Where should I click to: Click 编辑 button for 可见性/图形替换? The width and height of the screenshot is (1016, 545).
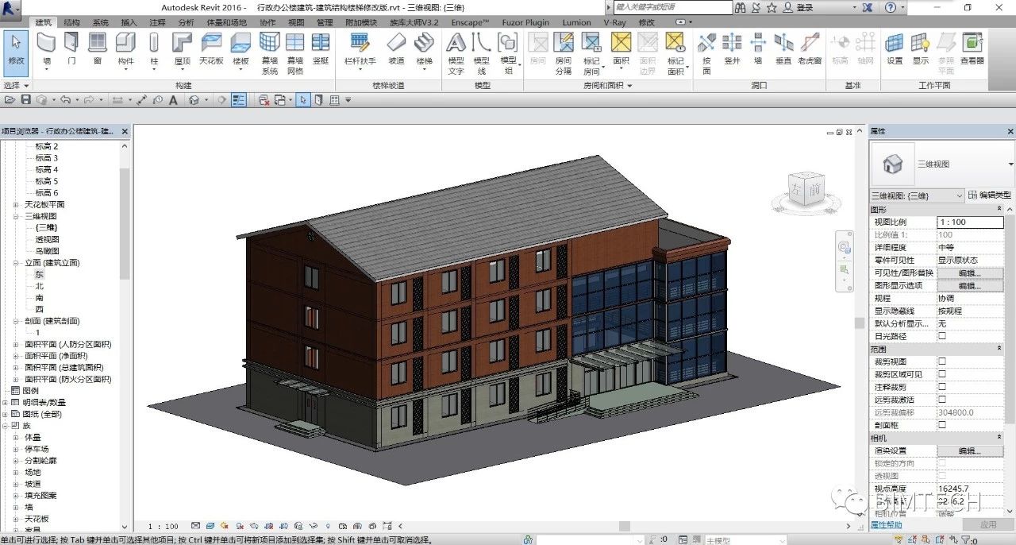coord(970,272)
